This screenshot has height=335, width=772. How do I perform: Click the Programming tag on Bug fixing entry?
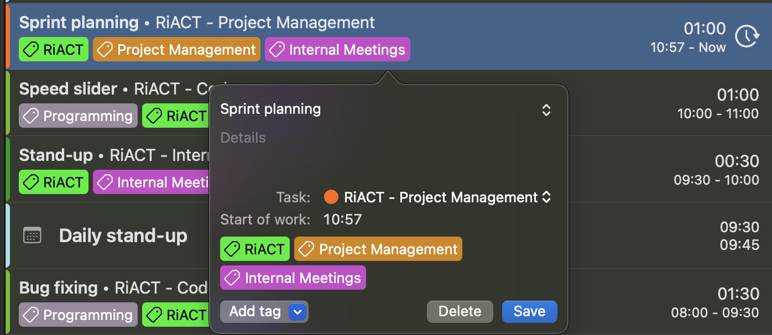78,315
